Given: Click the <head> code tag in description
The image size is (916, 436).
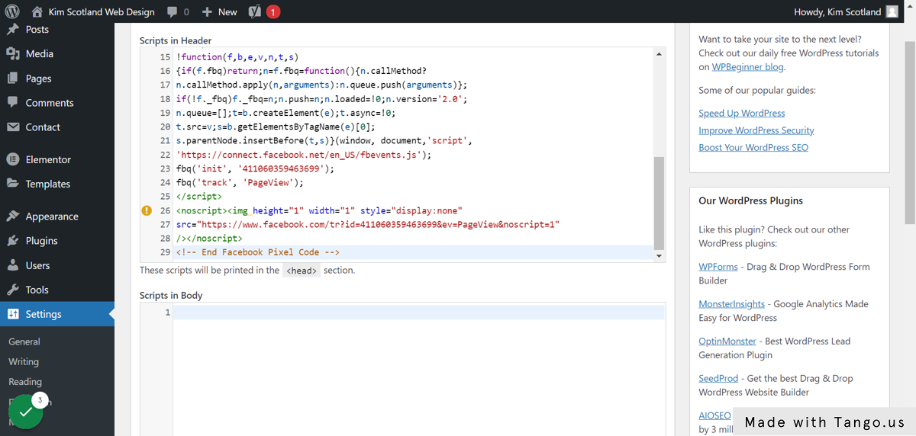Looking at the screenshot, I should [302, 271].
